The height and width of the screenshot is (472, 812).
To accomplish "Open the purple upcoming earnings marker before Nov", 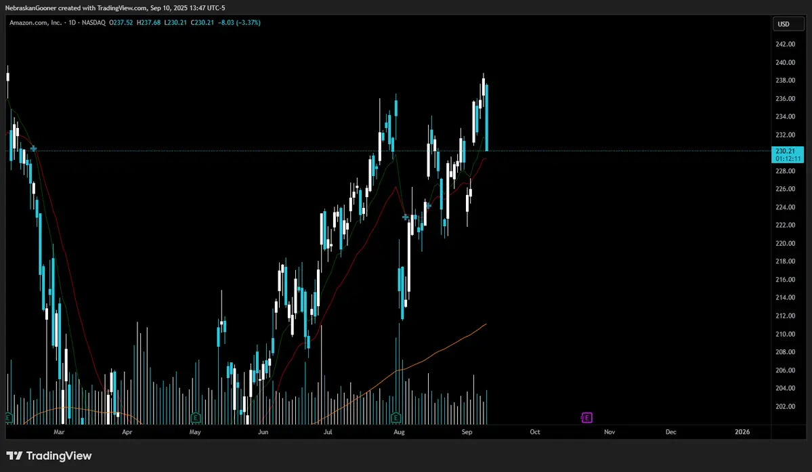I will tap(586, 418).
